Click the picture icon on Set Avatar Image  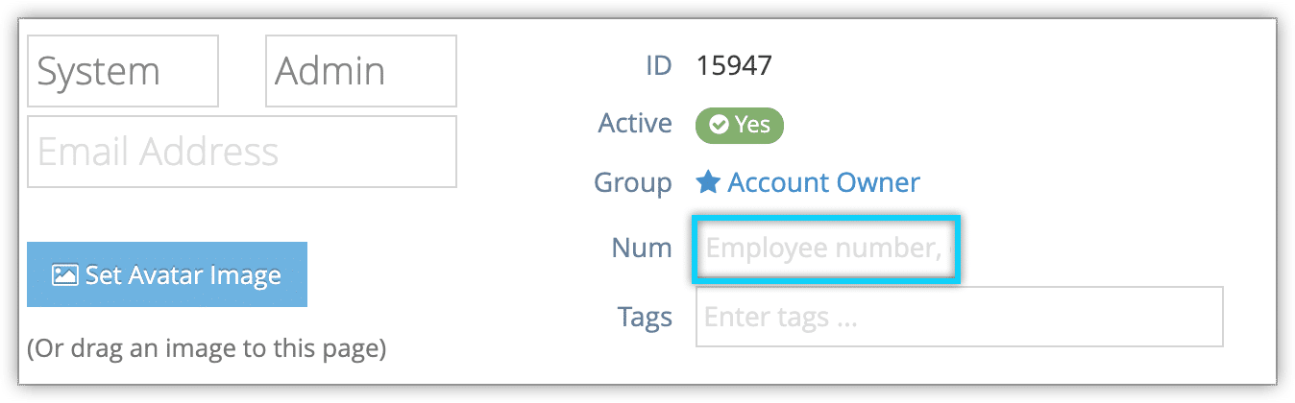64,275
